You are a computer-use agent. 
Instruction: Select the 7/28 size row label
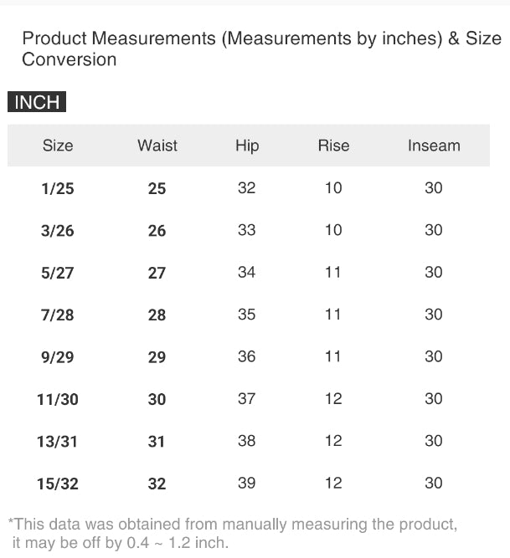pyautogui.click(x=58, y=315)
